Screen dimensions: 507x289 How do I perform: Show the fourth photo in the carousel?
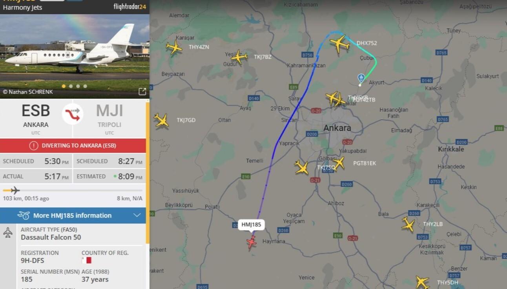point(85,86)
